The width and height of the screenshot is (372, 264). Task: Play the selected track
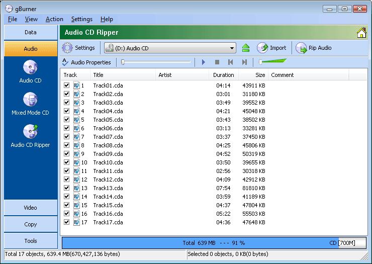[x=203, y=62]
